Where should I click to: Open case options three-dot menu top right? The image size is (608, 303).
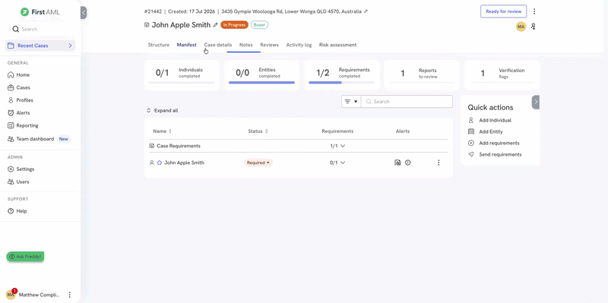tap(534, 11)
